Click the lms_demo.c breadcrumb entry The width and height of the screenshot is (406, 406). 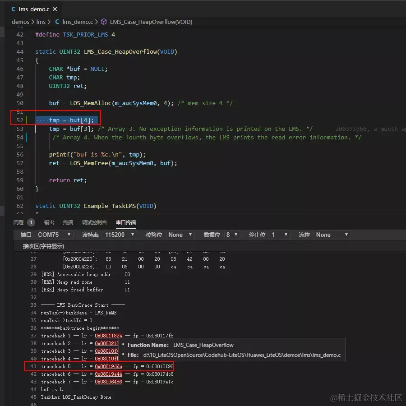pyautogui.click(x=78, y=22)
